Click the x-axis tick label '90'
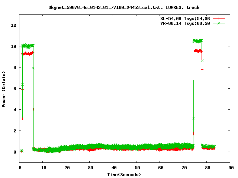The height and width of the screenshot is (178, 238). click(x=231, y=168)
